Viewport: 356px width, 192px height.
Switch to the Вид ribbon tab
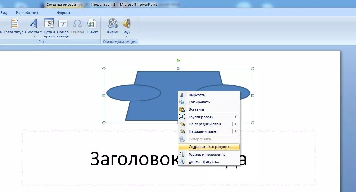(4, 13)
